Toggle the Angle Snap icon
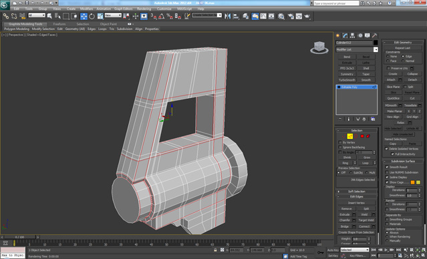 (162, 16)
